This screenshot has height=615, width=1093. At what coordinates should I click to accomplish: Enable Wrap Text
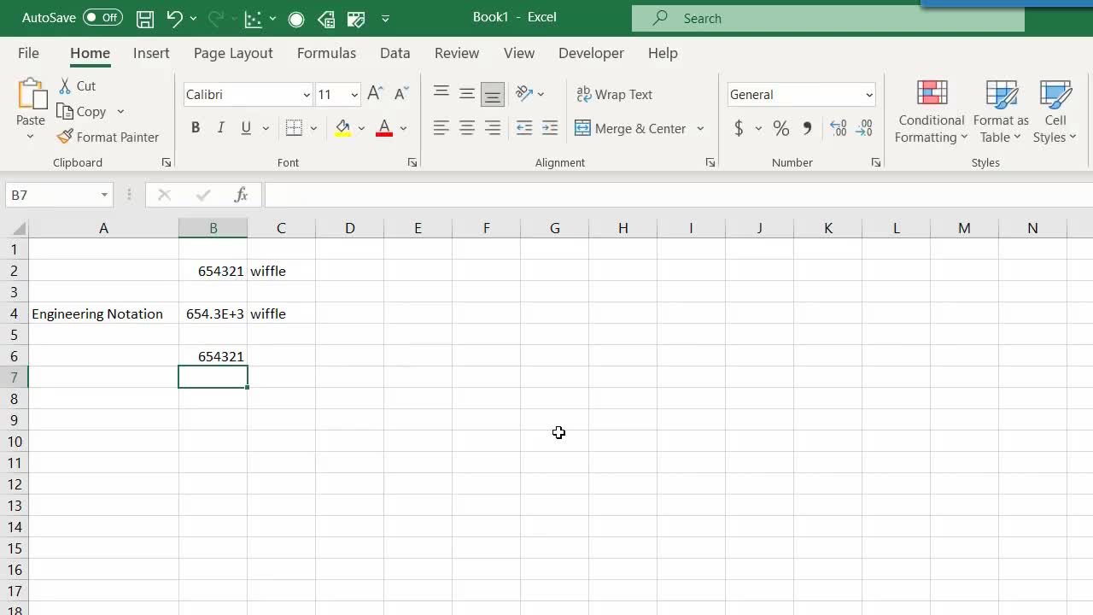click(x=614, y=94)
